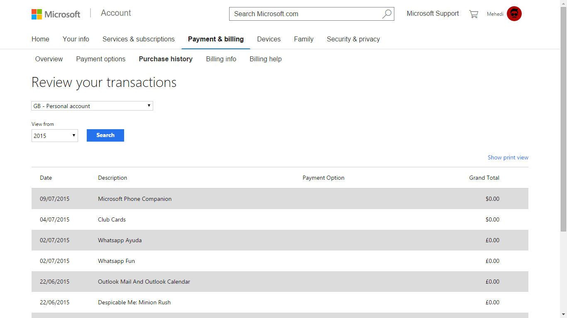Select Purchase history sub-tab
This screenshot has height=318, width=567.
tap(166, 59)
